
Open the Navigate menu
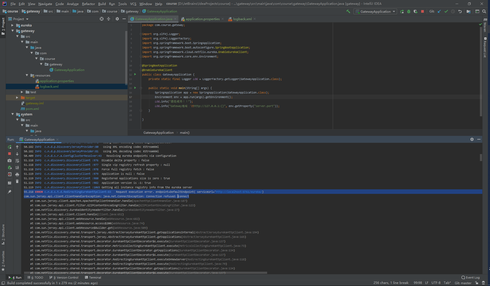coord(45,4)
